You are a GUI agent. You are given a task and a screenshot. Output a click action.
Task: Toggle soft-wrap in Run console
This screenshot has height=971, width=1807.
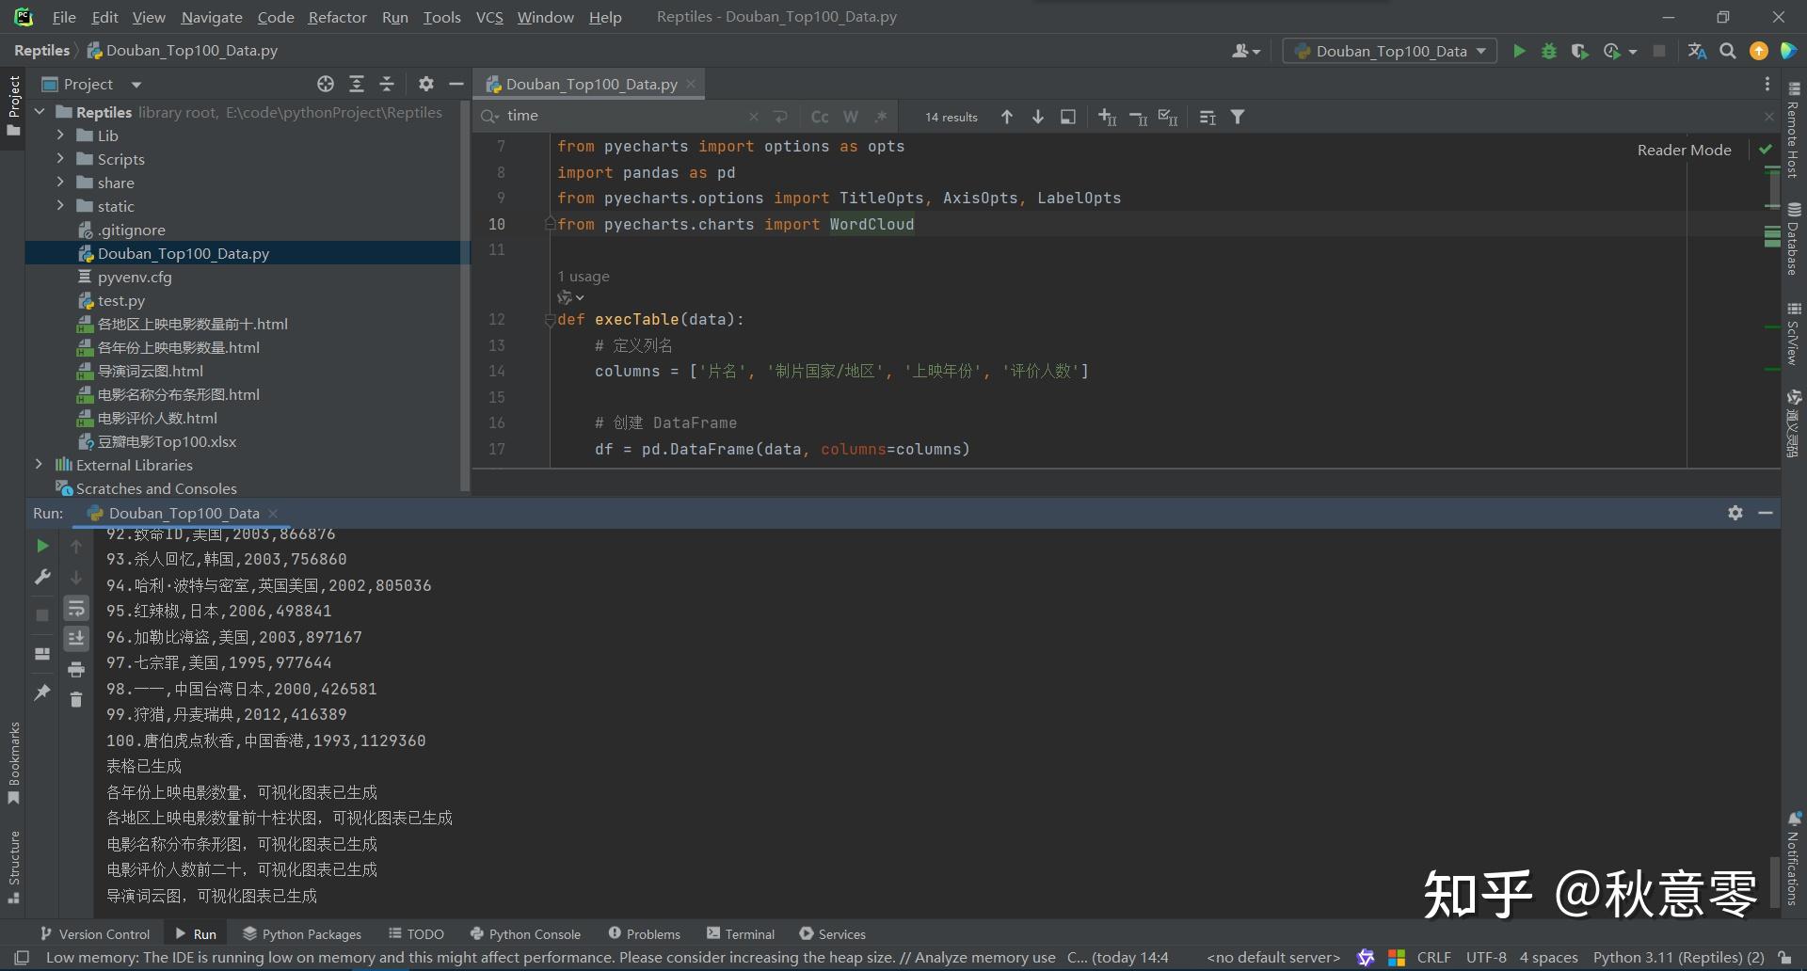[76, 609]
